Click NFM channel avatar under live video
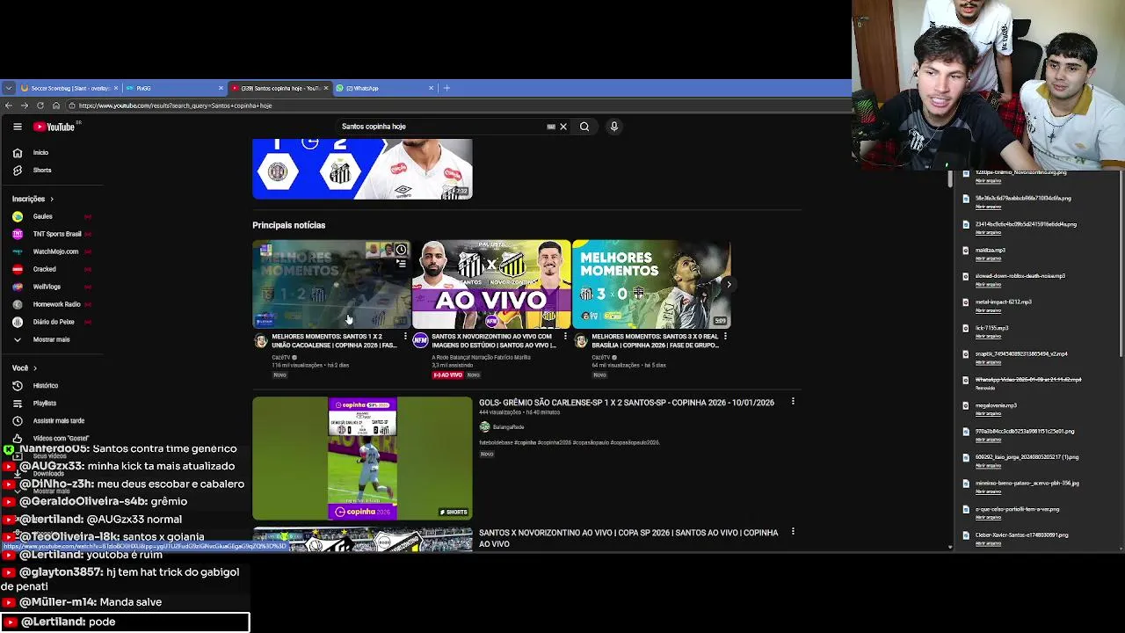This screenshot has height=633, width=1125. [421, 341]
